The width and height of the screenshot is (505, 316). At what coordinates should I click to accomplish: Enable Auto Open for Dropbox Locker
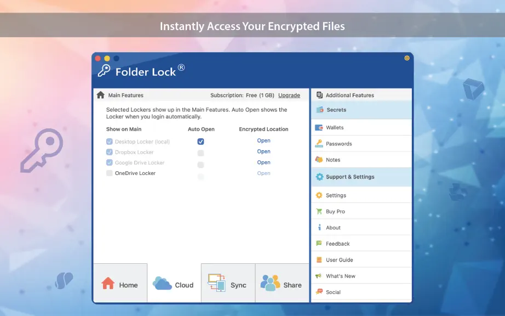point(200,153)
